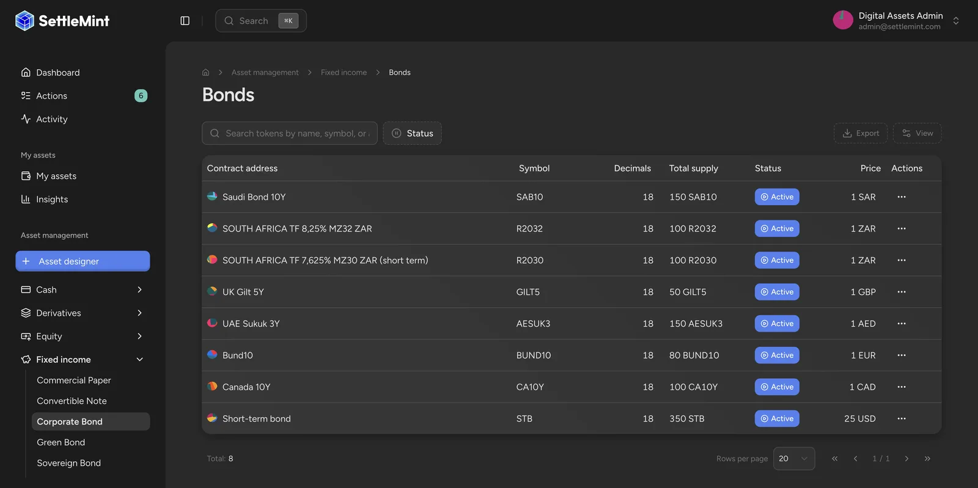This screenshot has height=488, width=978.
Task: Open the UAE Sukuk 3Y bond row
Action: 572,324
